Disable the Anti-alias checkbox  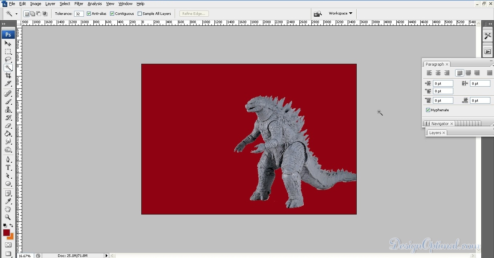[89, 14]
